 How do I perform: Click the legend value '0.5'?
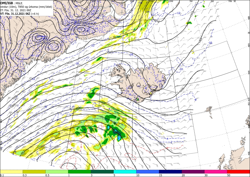[x=47, y=175]
